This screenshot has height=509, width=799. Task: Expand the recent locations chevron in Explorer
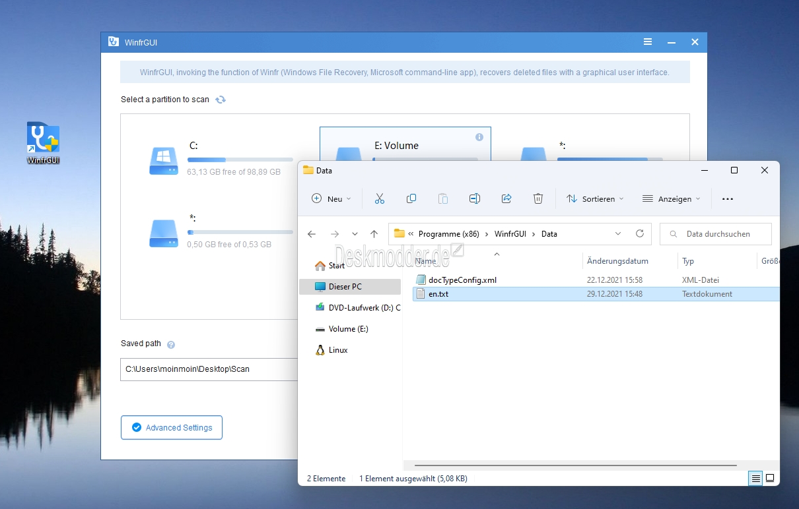(x=355, y=234)
